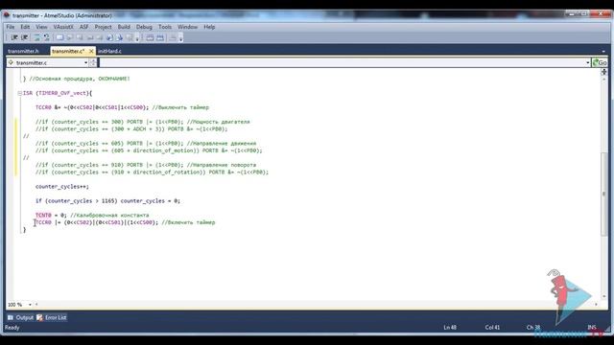The height and width of the screenshot is (345, 614).
Task: Maximize the AtmelStudio window
Action: click(583, 13)
